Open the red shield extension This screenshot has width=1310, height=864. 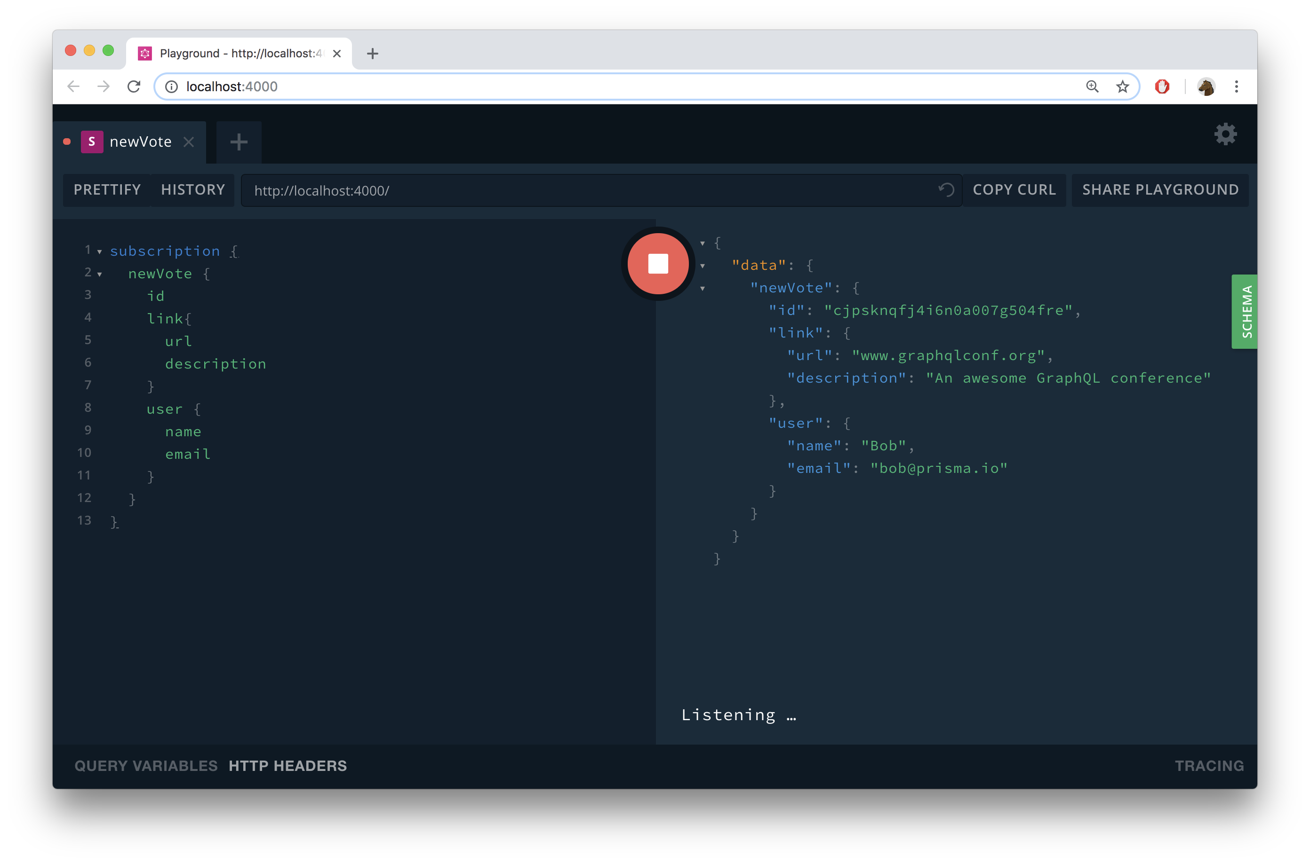pyautogui.click(x=1162, y=86)
